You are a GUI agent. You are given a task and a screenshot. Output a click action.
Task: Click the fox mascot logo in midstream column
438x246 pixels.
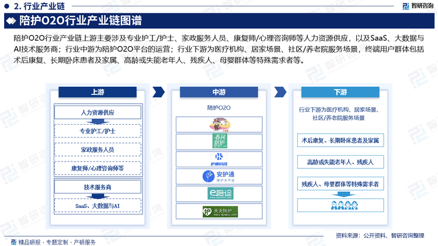pos(220,124)
